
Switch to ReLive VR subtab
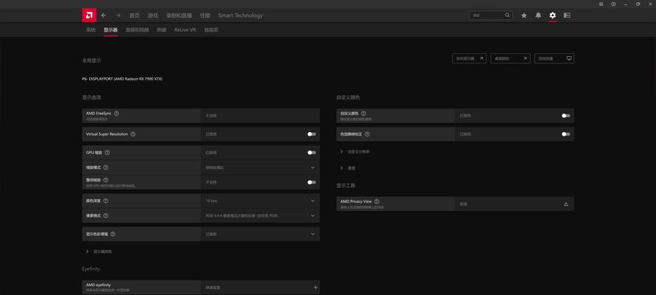185,30
